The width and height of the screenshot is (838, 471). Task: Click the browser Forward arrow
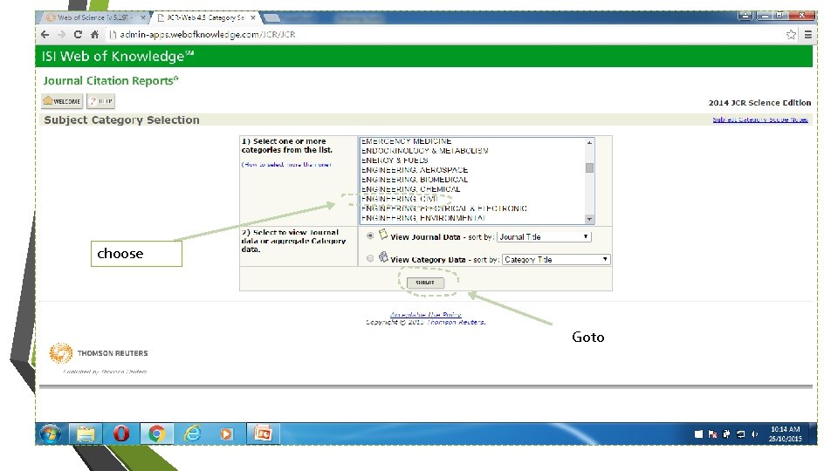[61, 35]
